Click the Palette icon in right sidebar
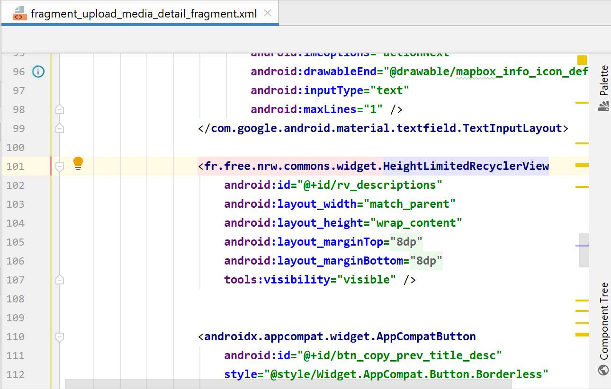611x389 pixels. click(x=603, y=107)
